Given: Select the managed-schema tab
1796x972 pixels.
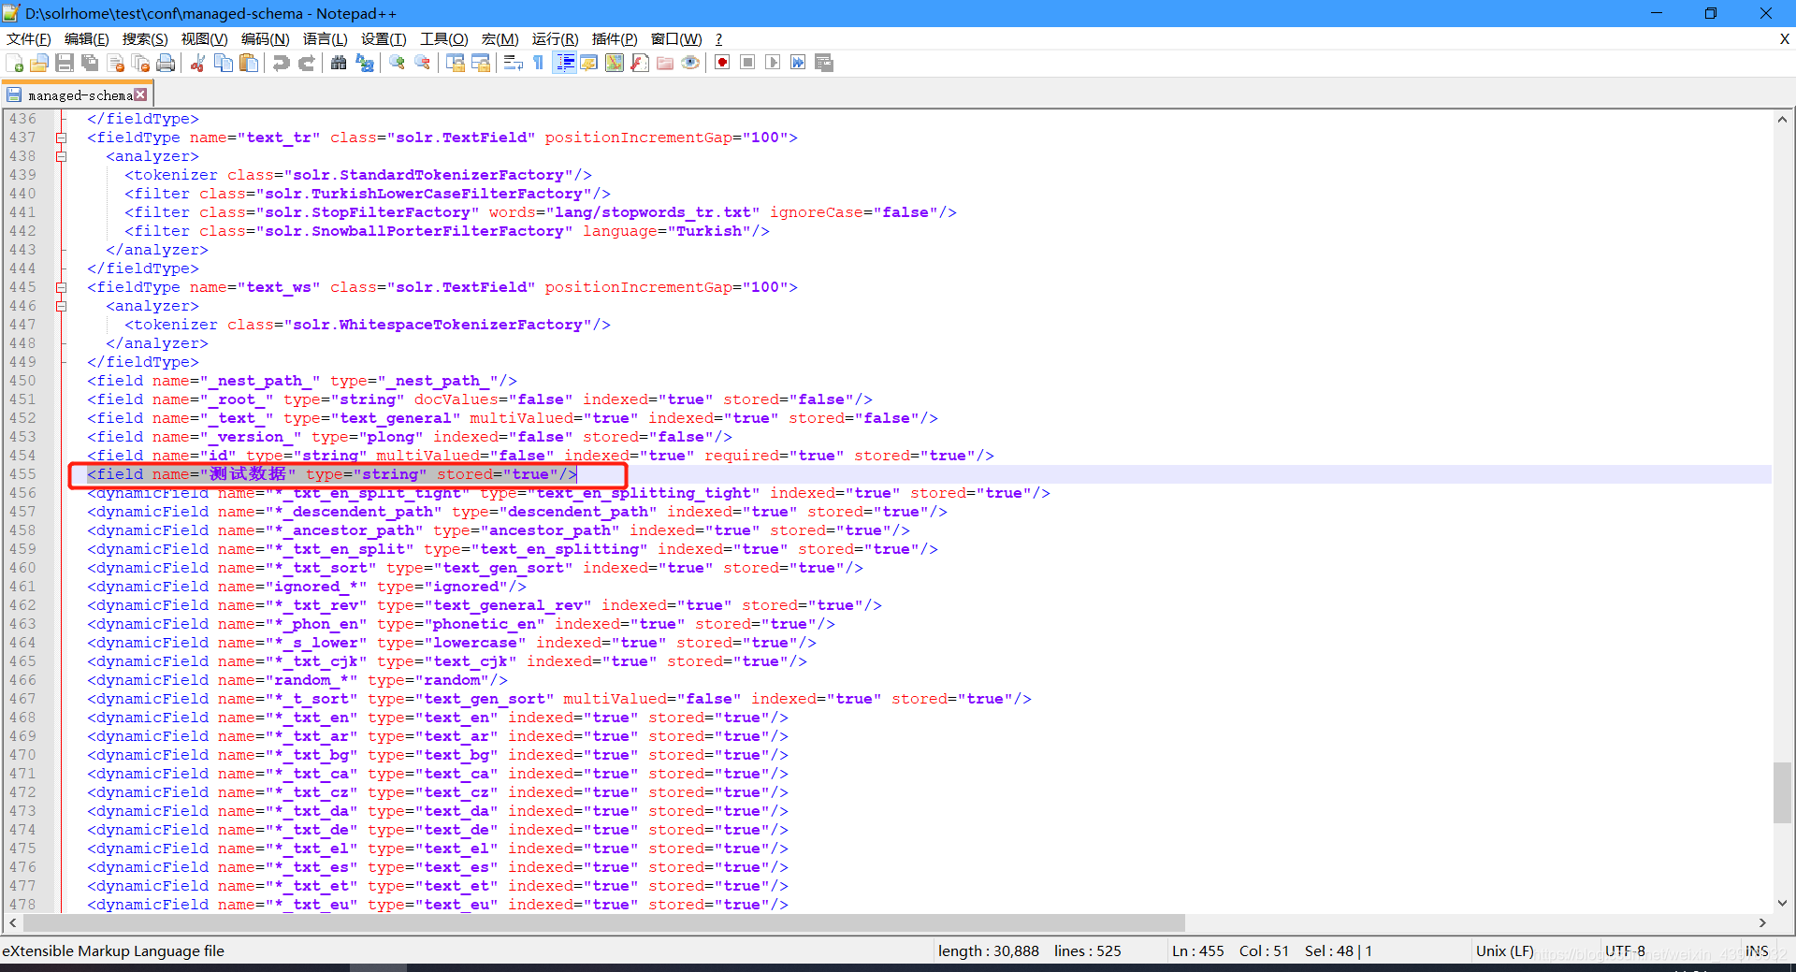Looking at the screenshot, I should click(x=77, y=95).
